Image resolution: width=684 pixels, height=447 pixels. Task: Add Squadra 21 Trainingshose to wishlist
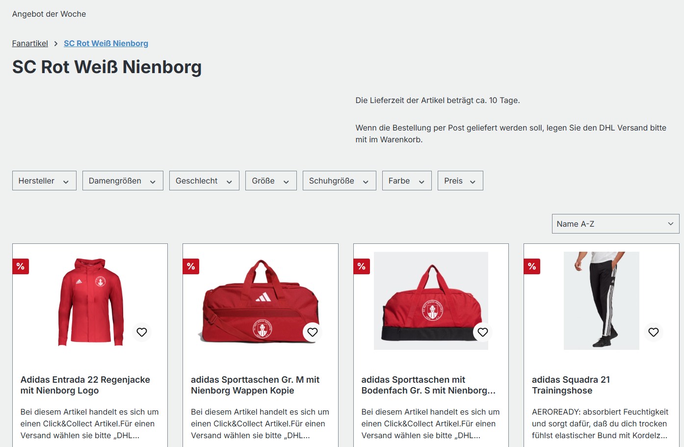654,332
